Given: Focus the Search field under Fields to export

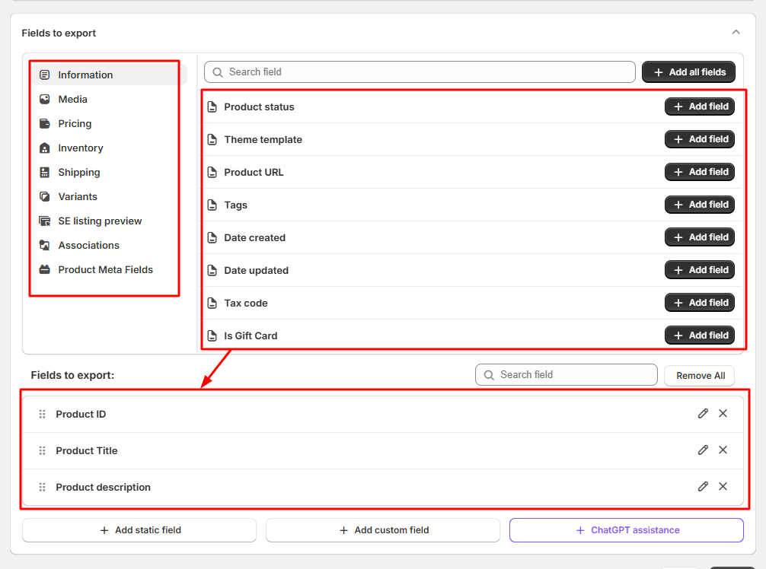Looking at the screenshot, I should coord(567,375).
